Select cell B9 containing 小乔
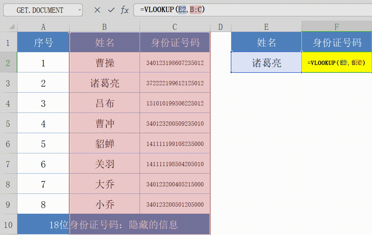The image size is (372, 235). pos(104,204)
